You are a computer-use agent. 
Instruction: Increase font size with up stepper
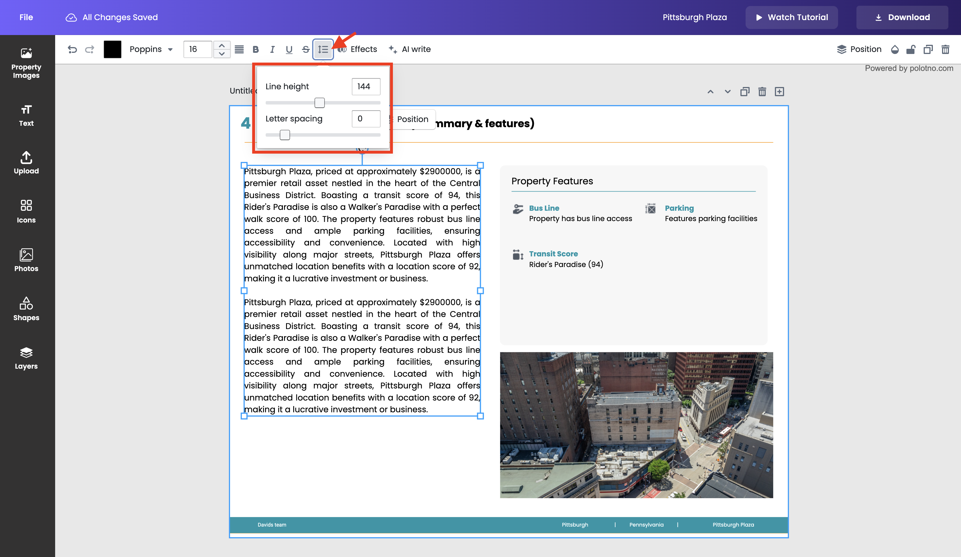(x=221, y=45)
